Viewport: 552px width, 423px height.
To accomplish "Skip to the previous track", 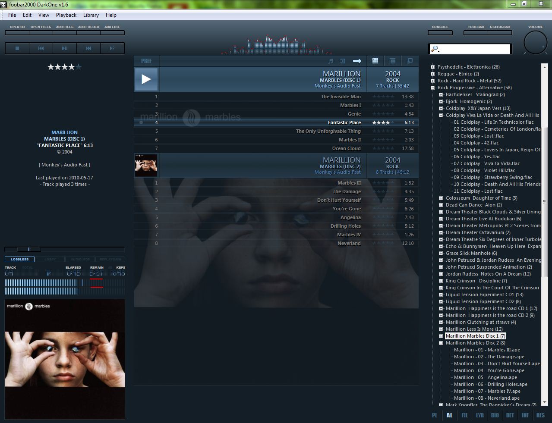I will (x=41, y=48).
